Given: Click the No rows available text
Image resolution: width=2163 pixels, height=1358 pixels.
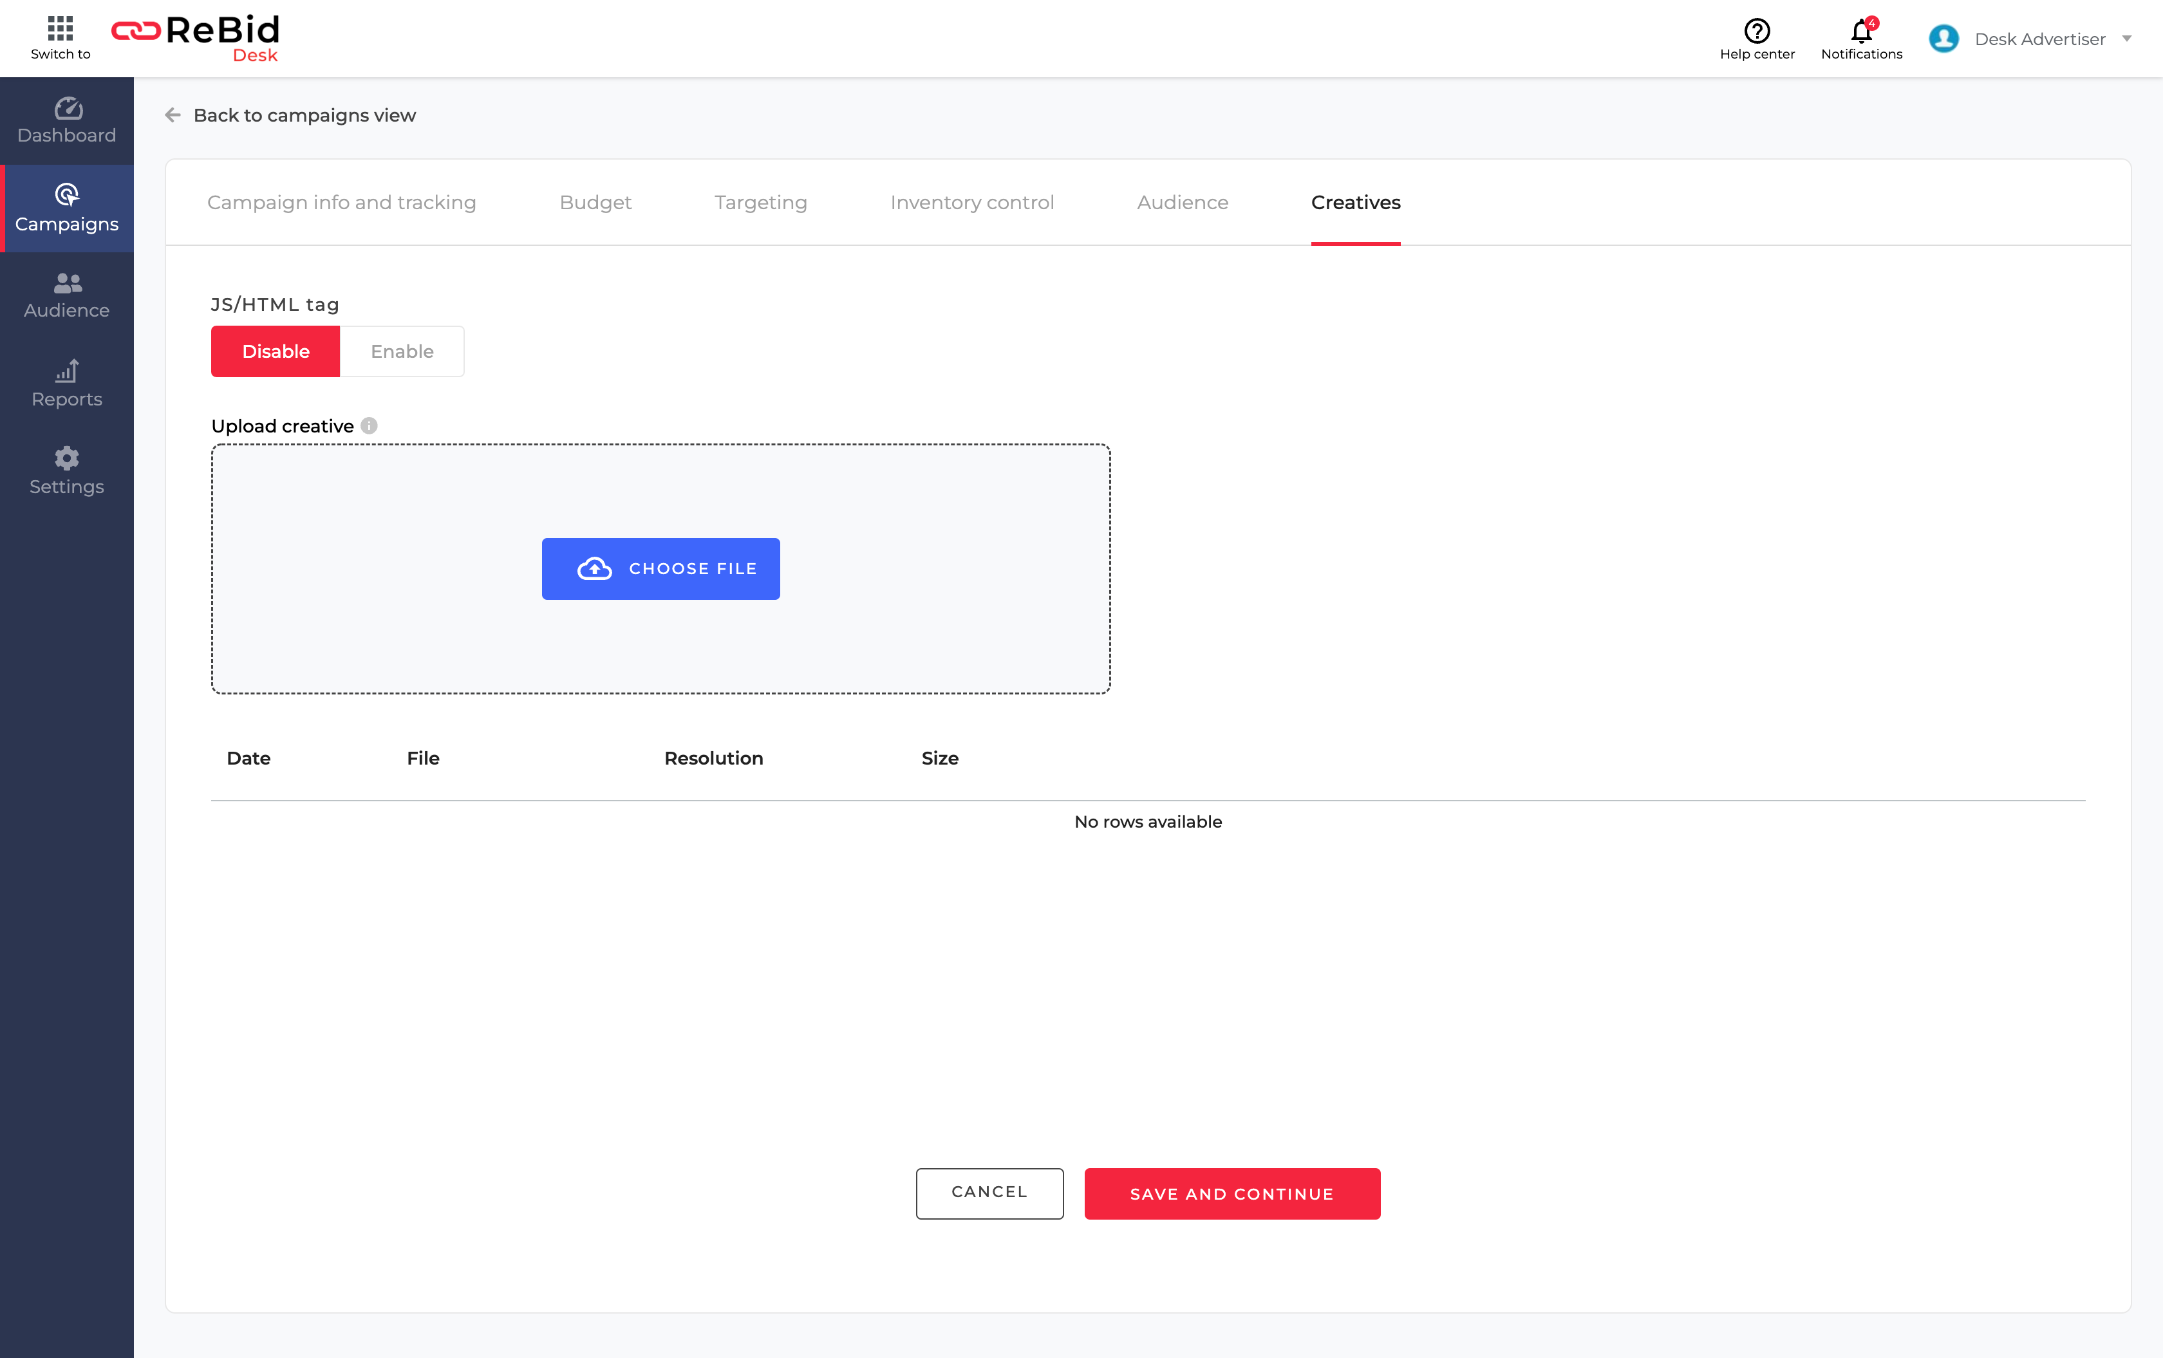Looking at the screenshot, I should (1148, 822).
